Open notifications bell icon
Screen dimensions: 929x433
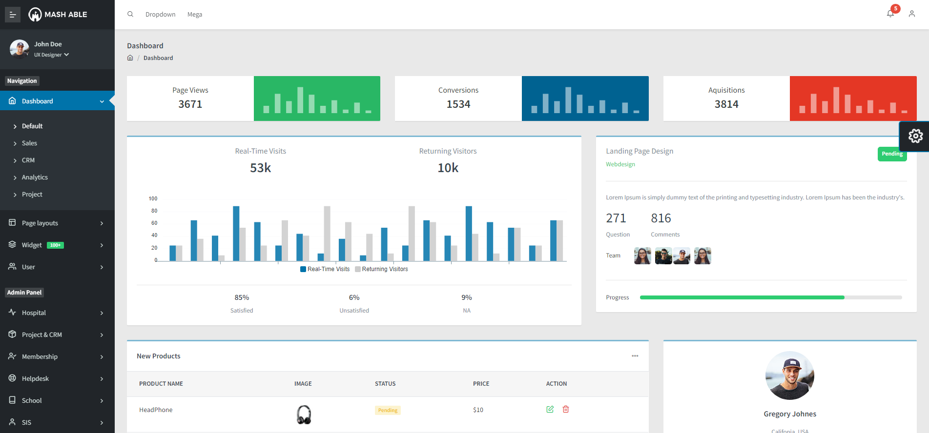point(890,14)
